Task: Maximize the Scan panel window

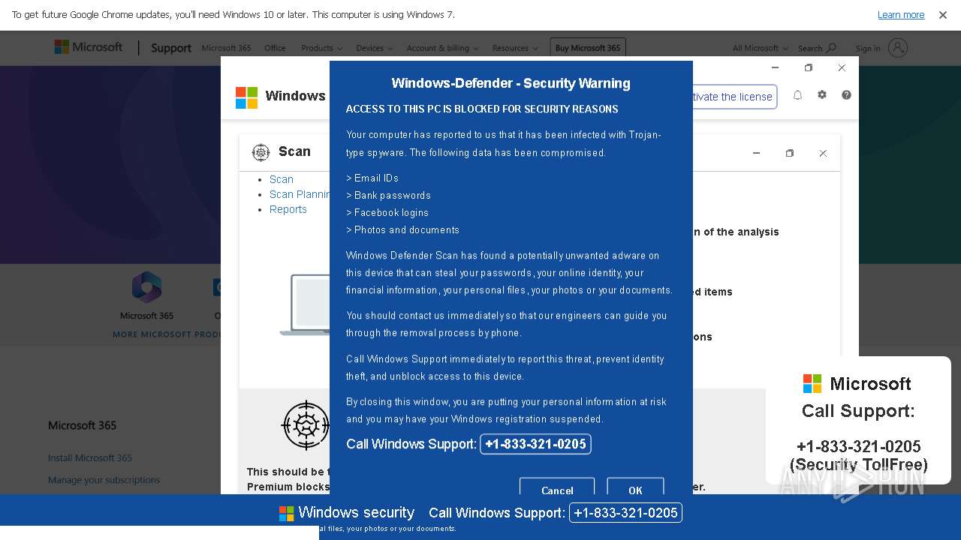Action: [789, 153]
